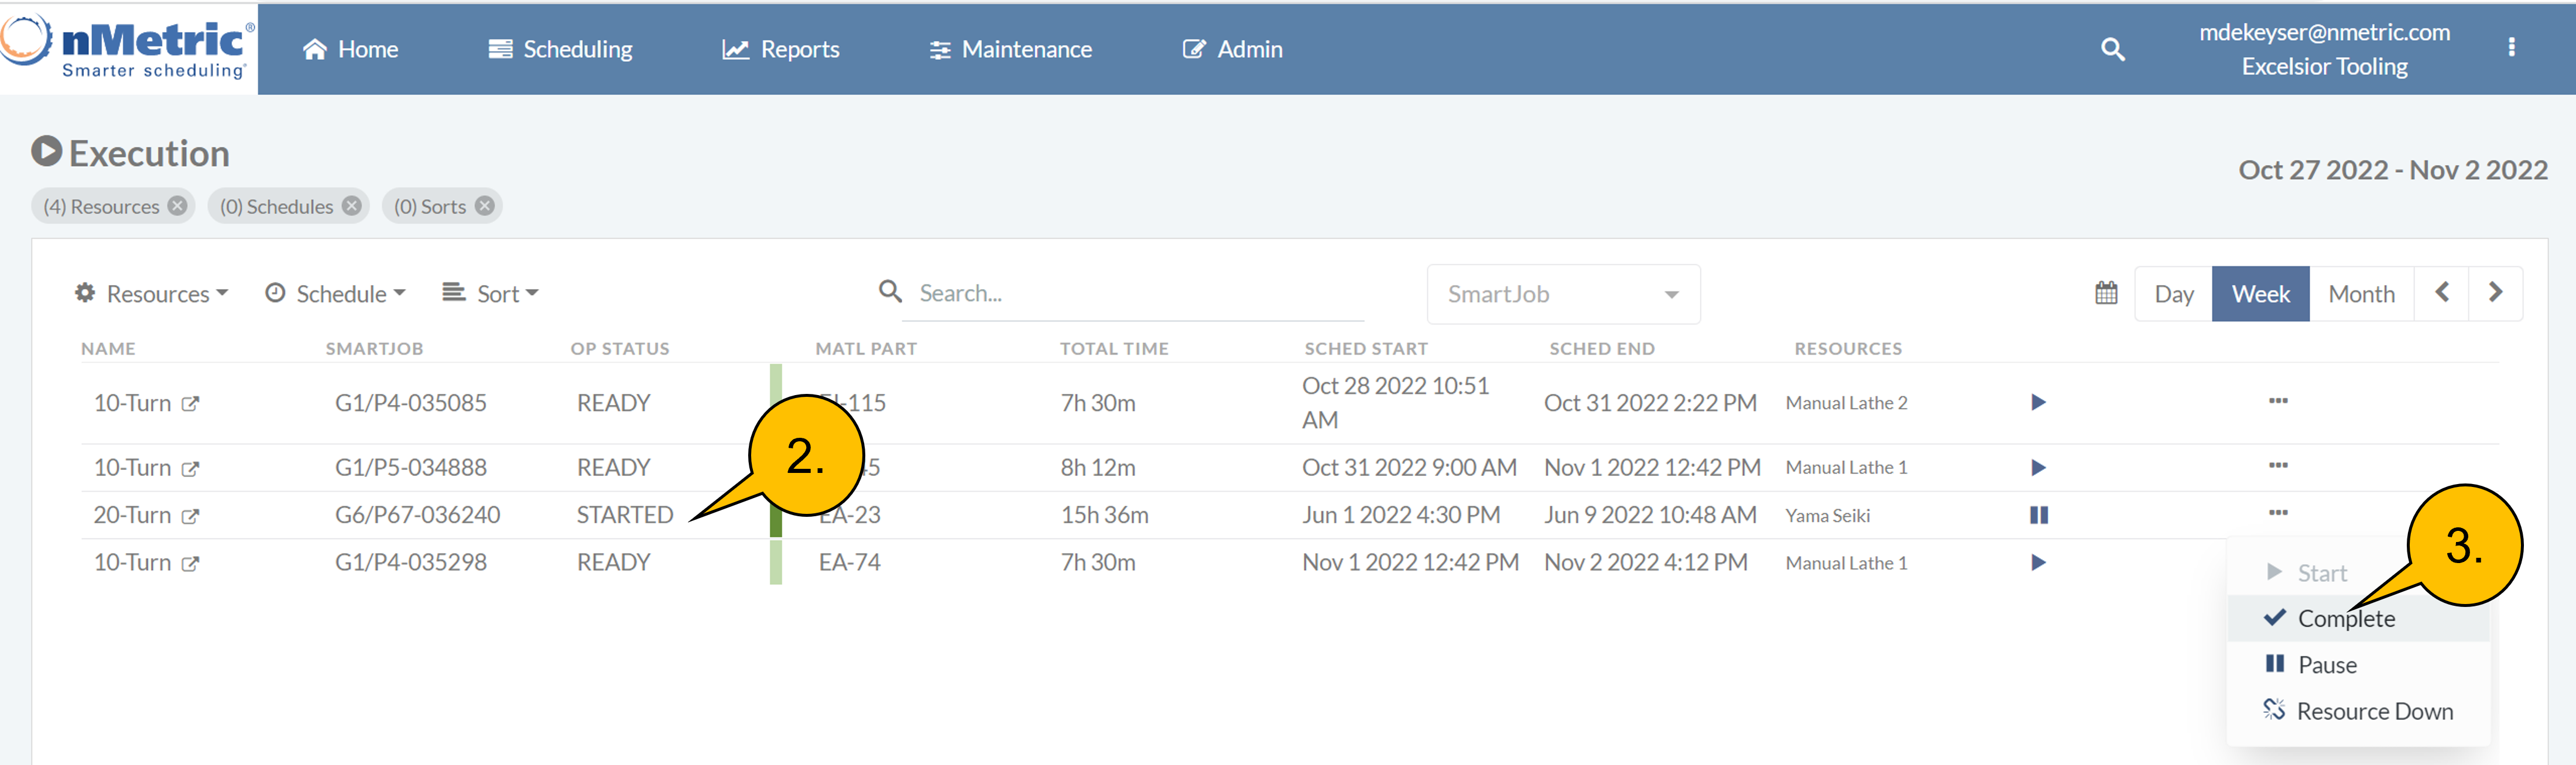
Task: Open external link for 20-Turn operation
Action: [x=190, y=516]
